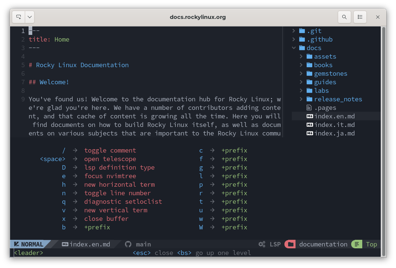Click the 'open telescope' which-key entry
The width and height of the screenshot is (396, 268).
(110, 159)
